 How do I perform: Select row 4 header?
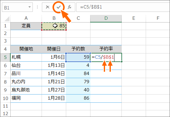5,49
